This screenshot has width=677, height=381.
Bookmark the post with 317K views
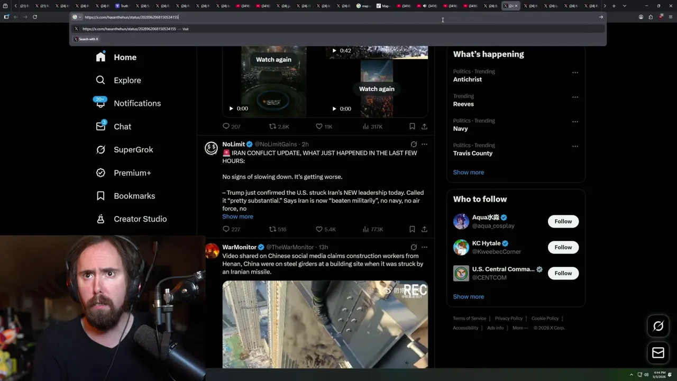click(412, 126)
